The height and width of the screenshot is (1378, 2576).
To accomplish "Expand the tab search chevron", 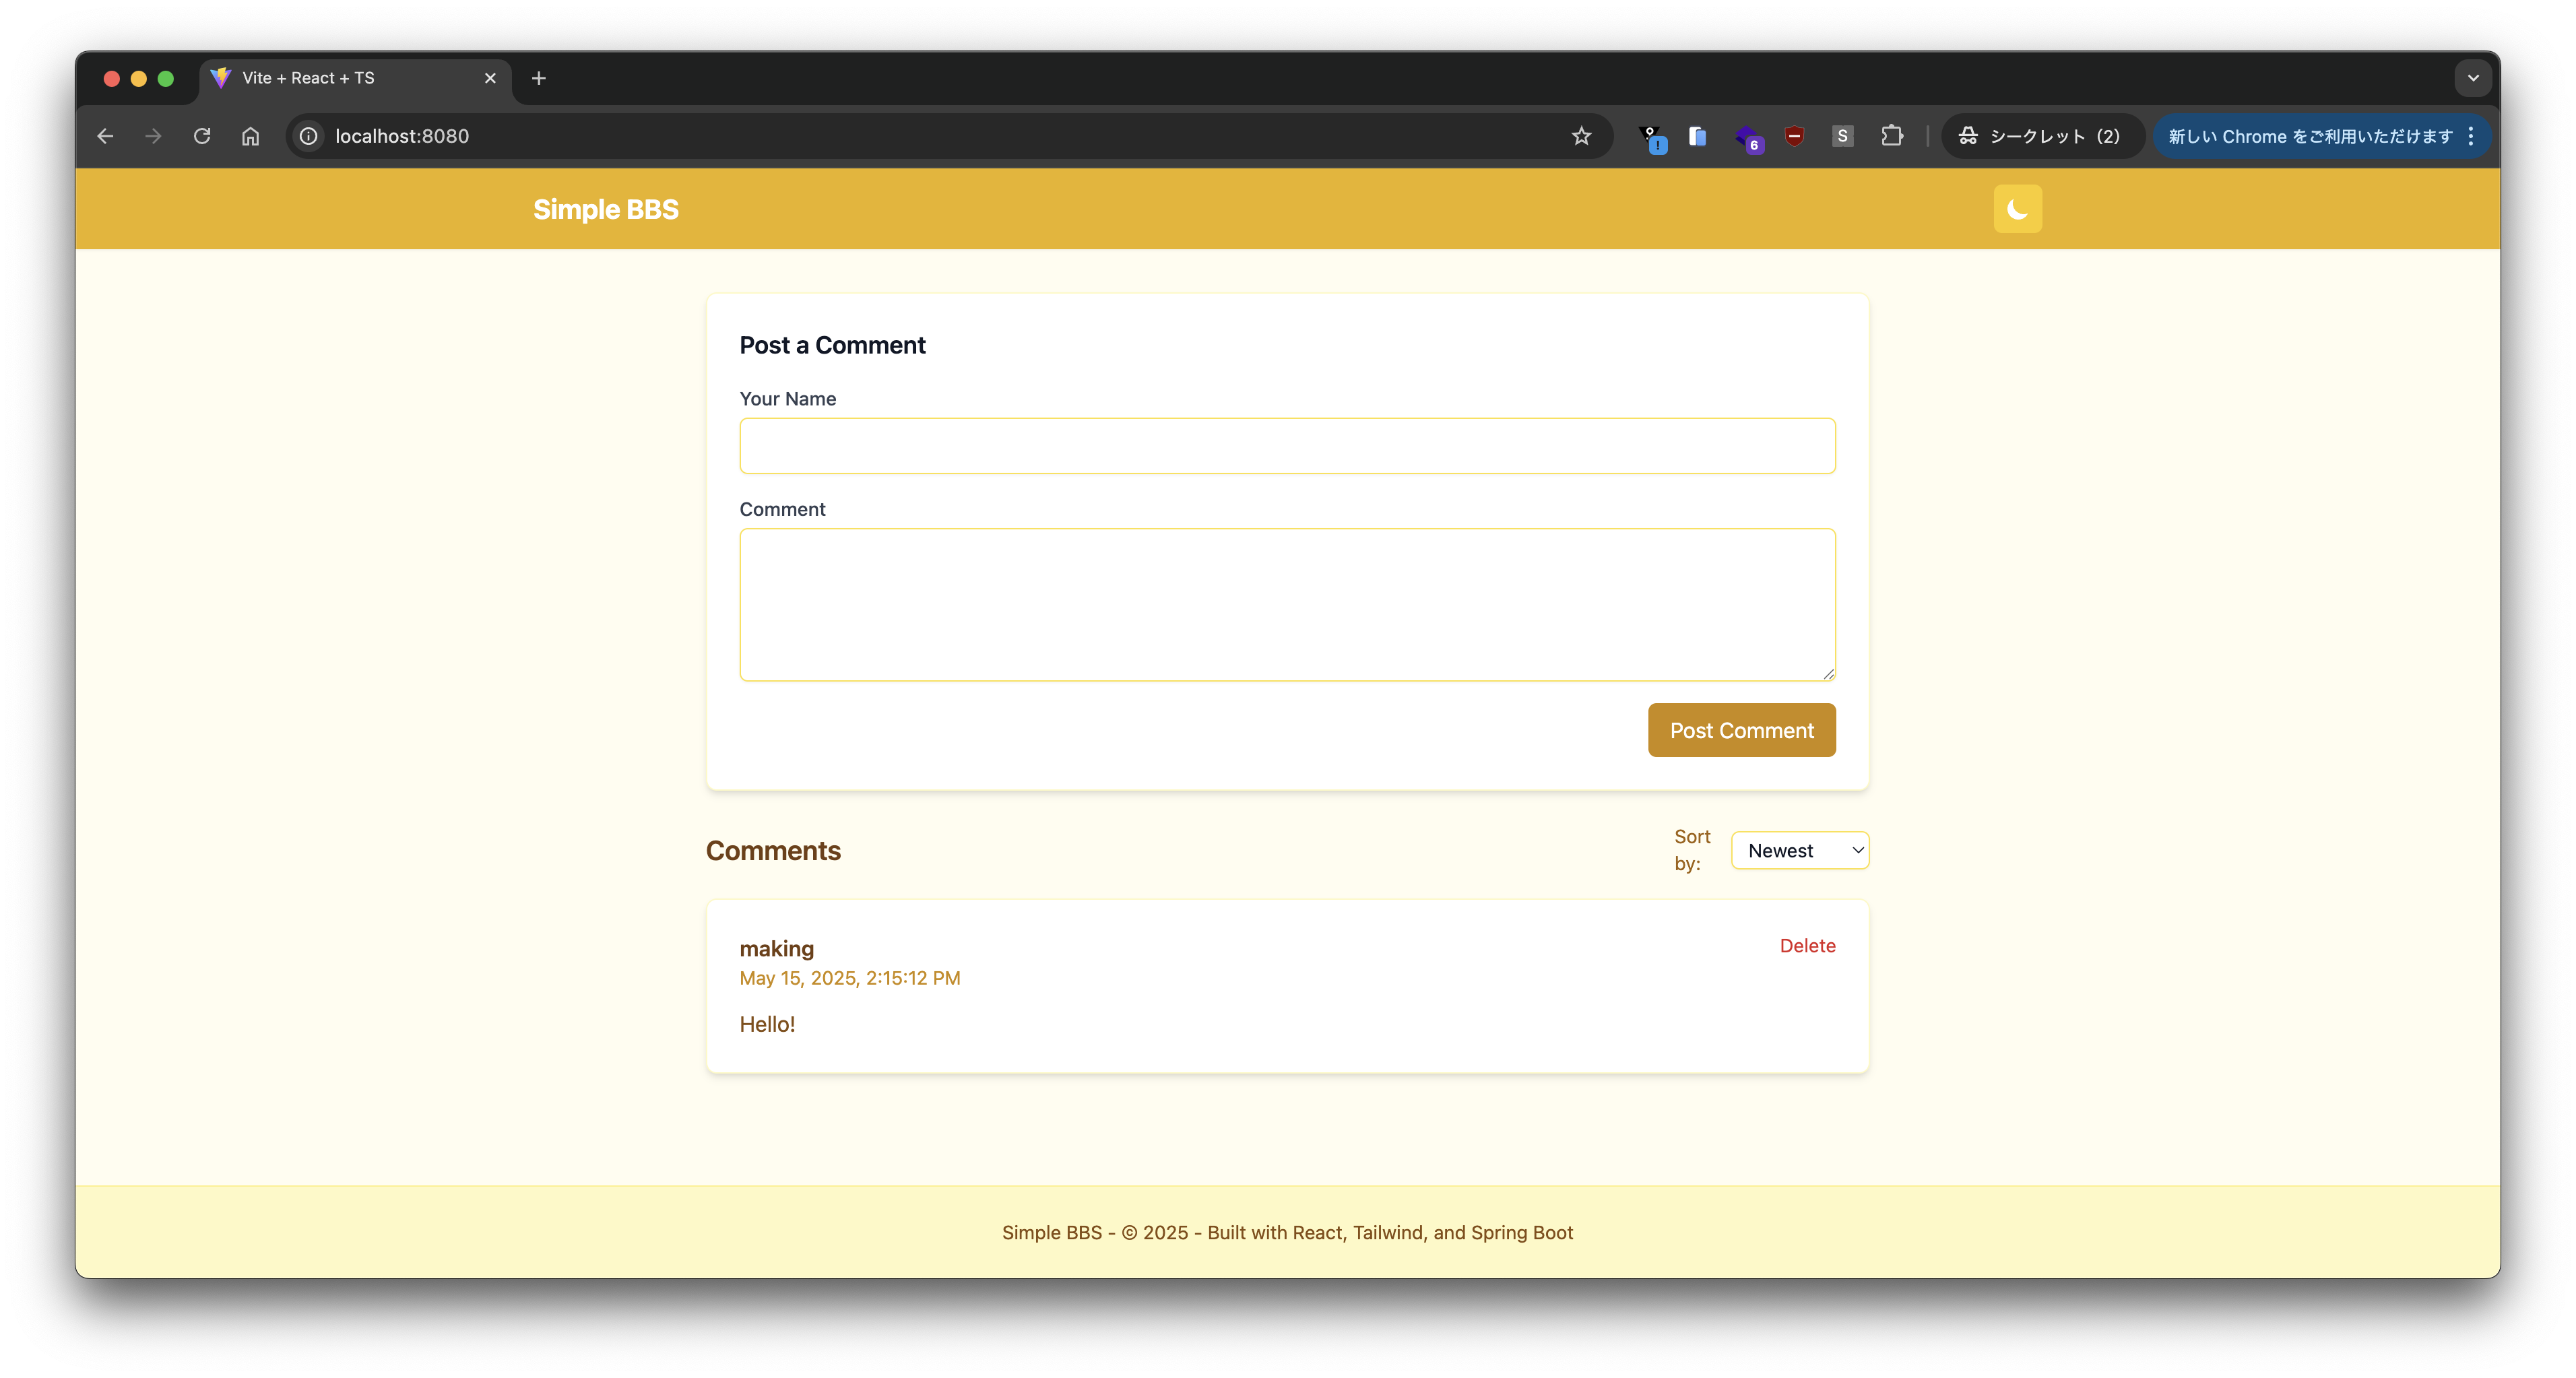I will (x=2472, y=78).
